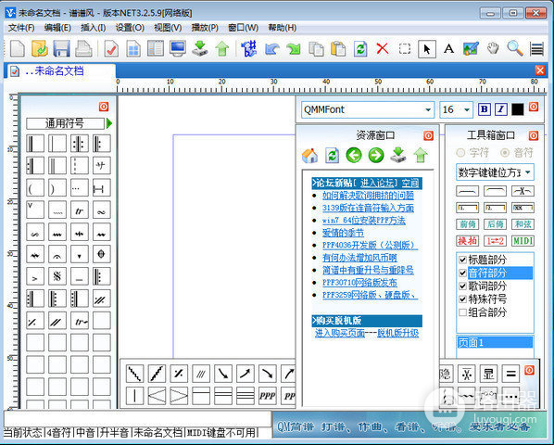This screenshot has height=445, width=554.
Task: Open the magnifier zoom tool
Action: click(x=515, y=48)
